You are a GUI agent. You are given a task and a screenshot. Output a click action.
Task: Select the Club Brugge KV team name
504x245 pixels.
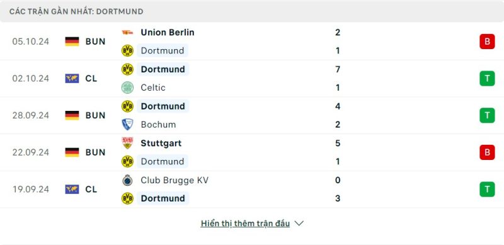[x=175, y=180]
